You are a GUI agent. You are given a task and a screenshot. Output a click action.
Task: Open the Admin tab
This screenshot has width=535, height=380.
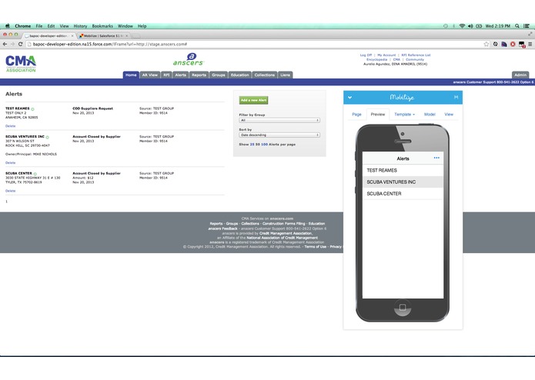click(x=520, y=75)
